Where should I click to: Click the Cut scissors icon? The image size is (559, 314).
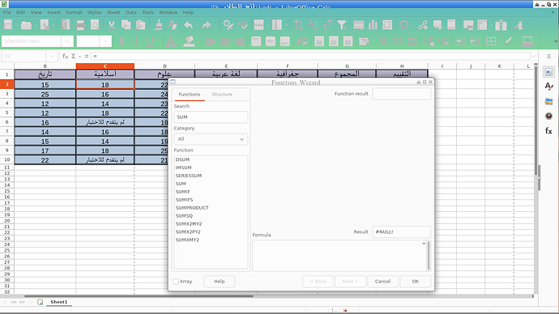click(x=111, y=25)
